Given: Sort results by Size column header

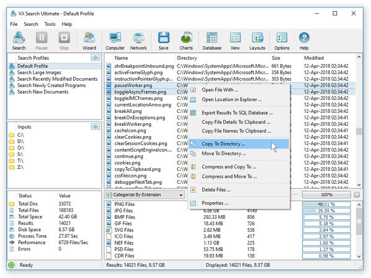Looking at the screenshot, I should click(x=286, y=58).
